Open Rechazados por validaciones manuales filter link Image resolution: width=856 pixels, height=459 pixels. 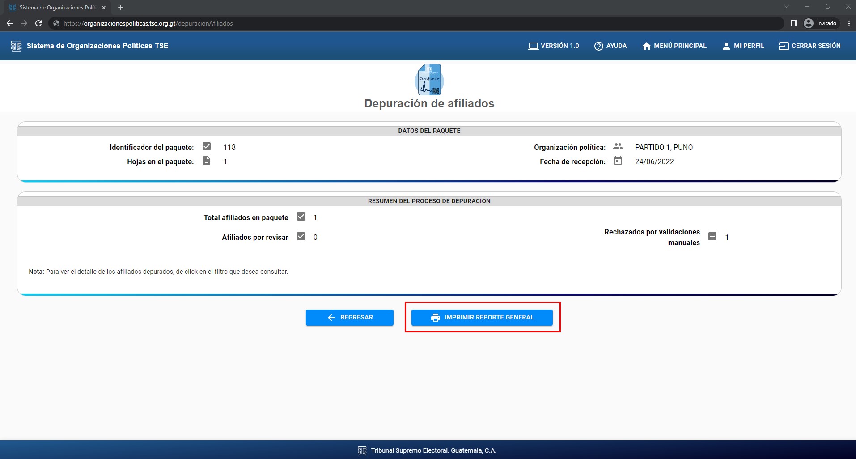tap(652, 237)
